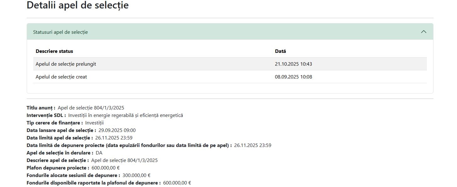Click the 'Plafon depunere proiecte' label
Viewport: 457px width, 187px height.
click(58, 168)
